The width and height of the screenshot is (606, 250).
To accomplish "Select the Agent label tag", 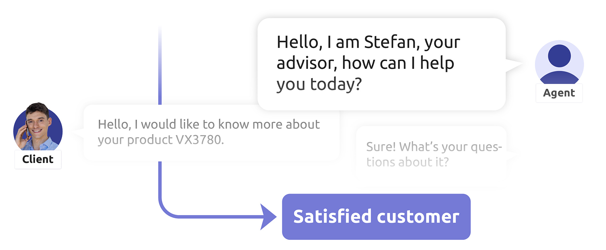I will point(559,93).
